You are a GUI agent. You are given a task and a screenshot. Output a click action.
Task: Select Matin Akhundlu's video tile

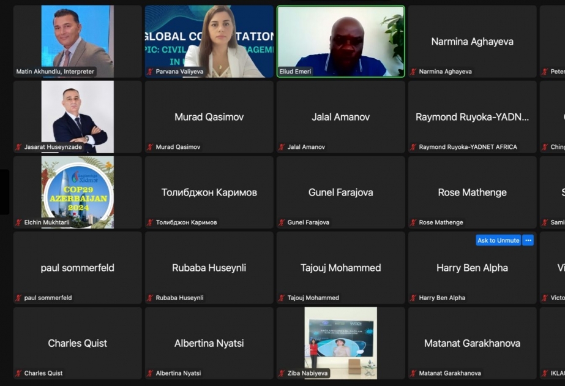(78, 41)
